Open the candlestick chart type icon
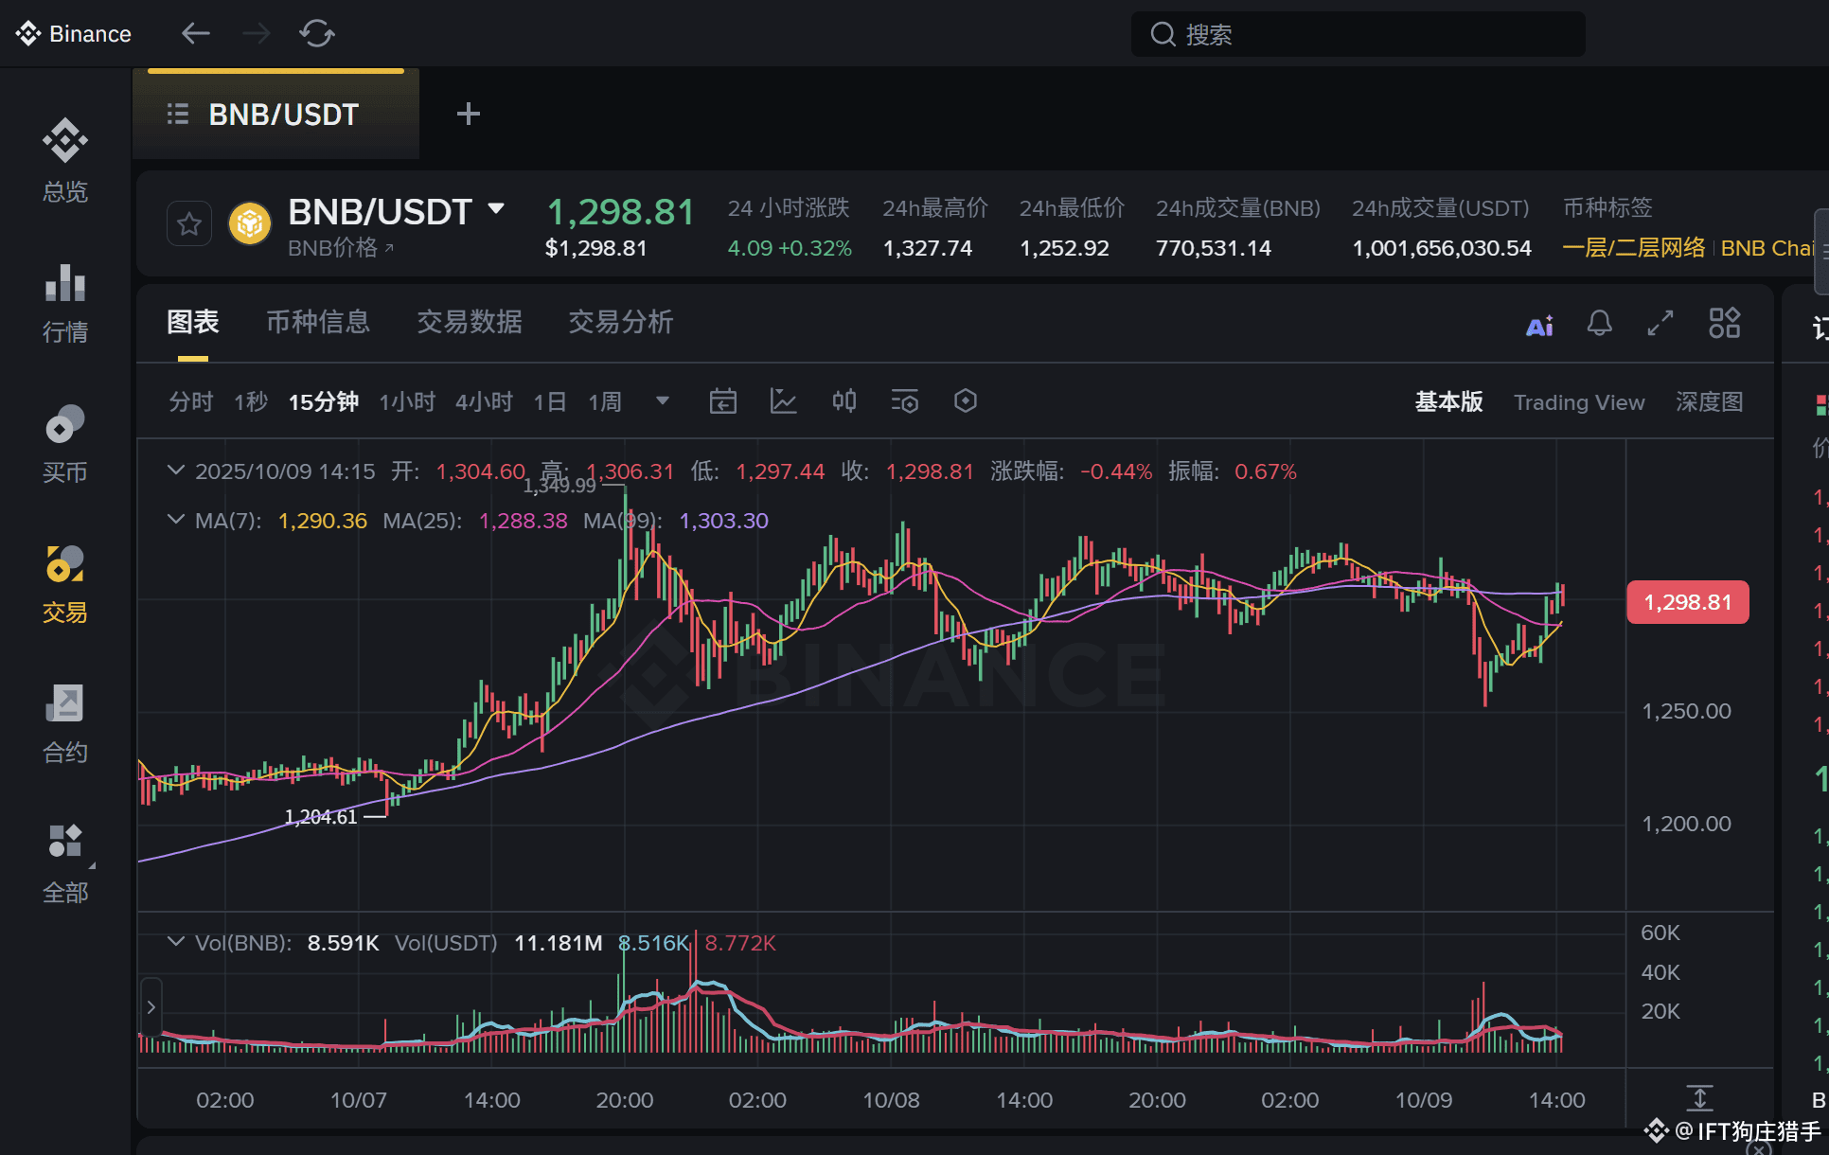 tap(843, 401)
